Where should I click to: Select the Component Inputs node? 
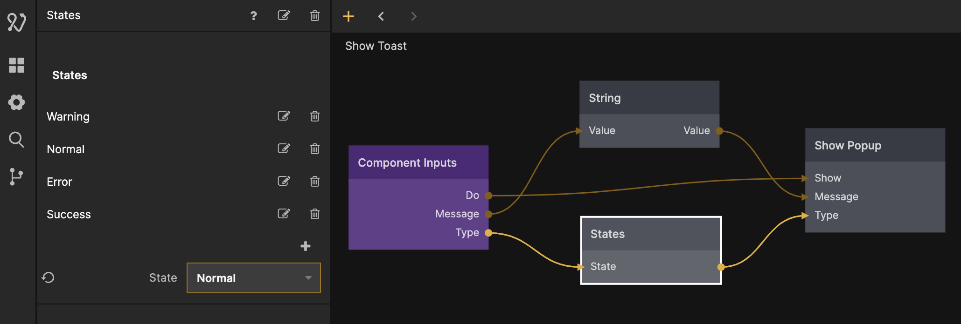418,162
